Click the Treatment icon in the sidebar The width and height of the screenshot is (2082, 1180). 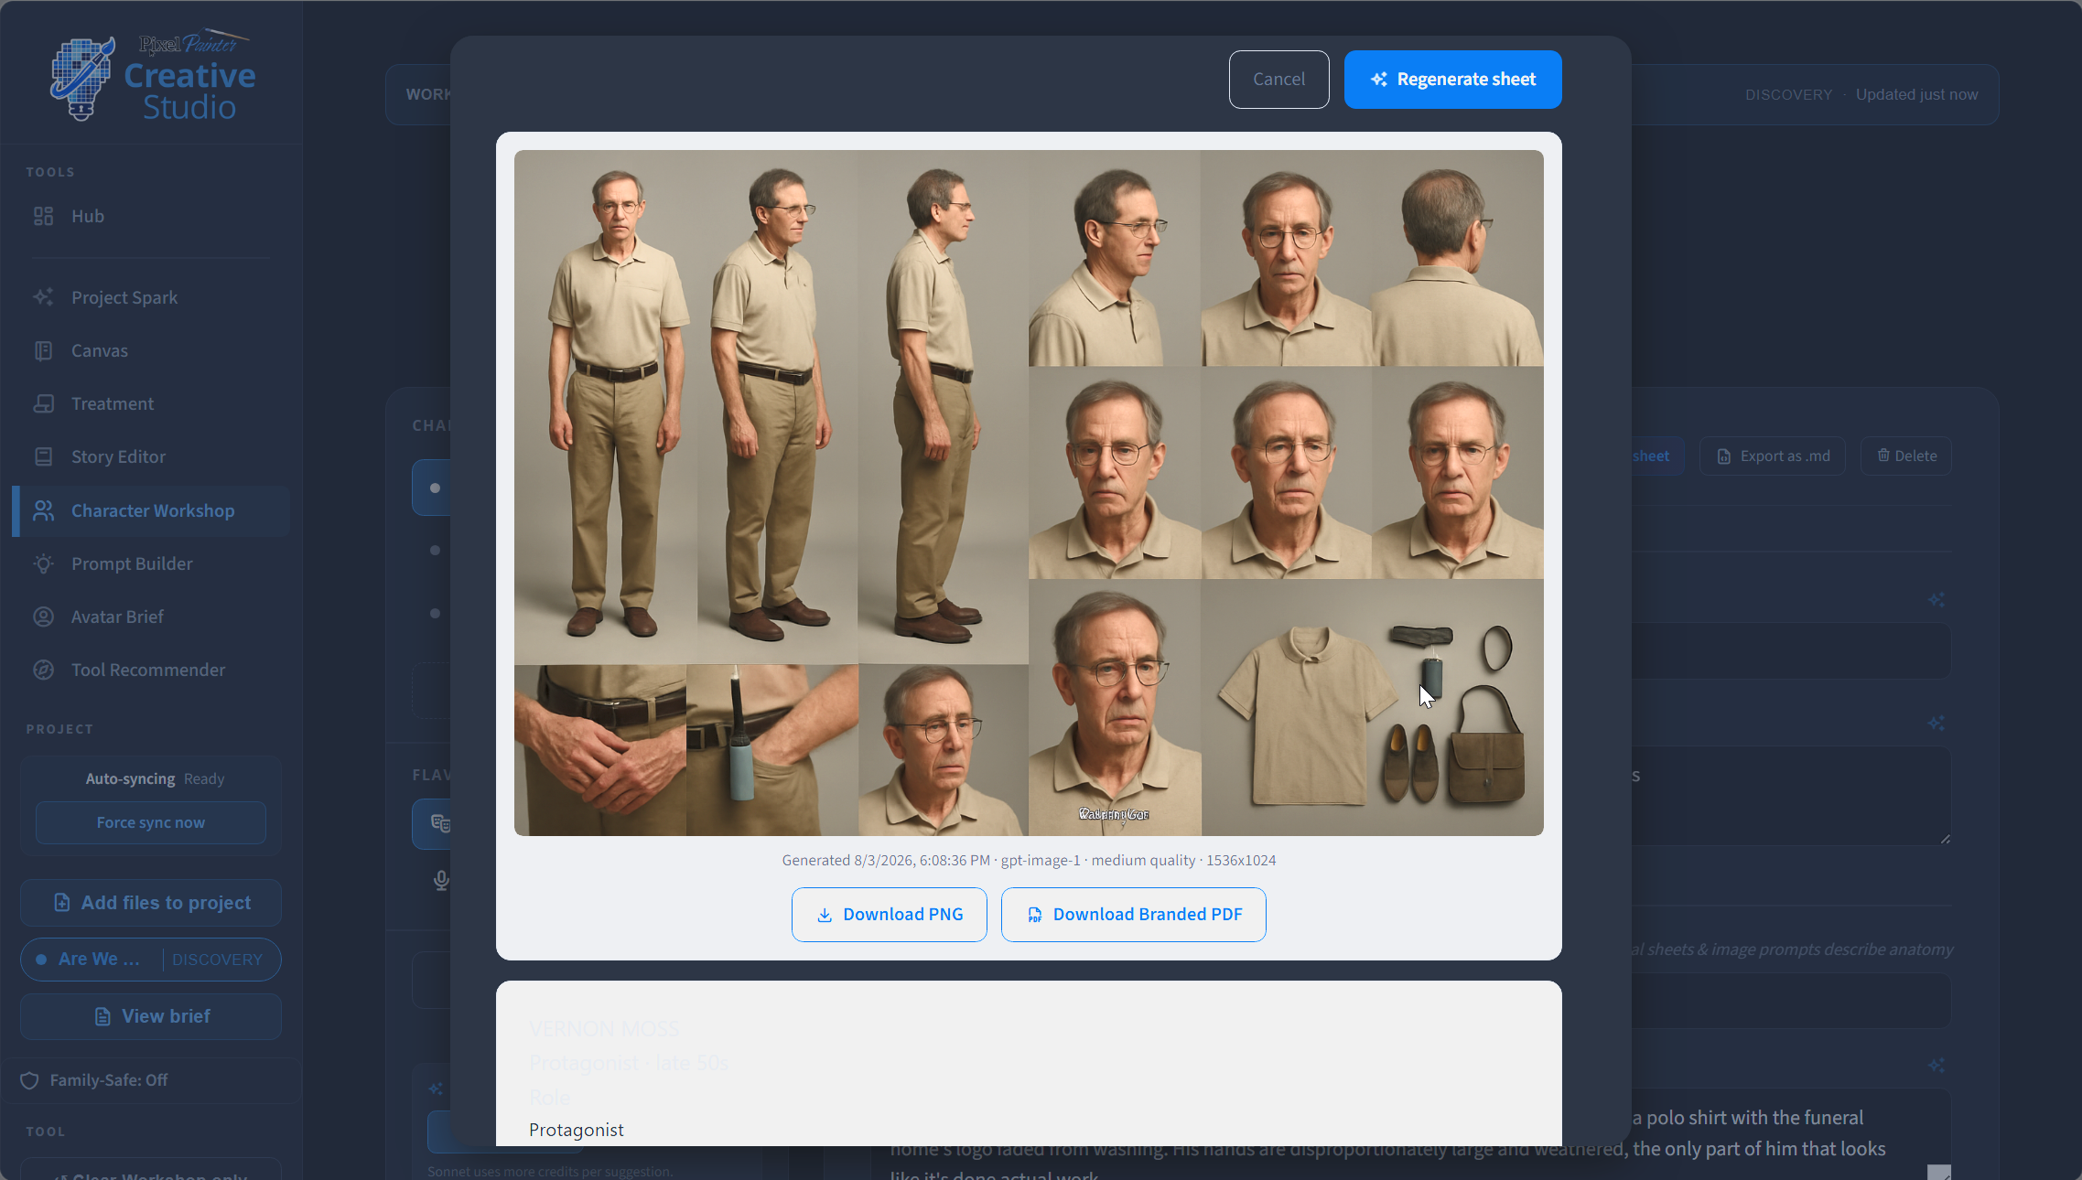(43, 403)
